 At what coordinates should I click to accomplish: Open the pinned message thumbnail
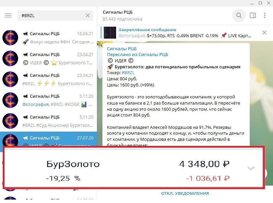pyautogui.click(x=110, y=32)
